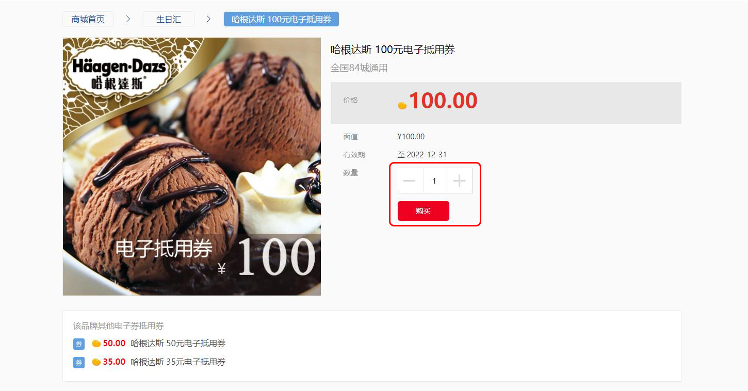Image resolution: width=748 pixels, height=391 pixels.
Task: Click the product title next to the image
Action: [393, 50]
